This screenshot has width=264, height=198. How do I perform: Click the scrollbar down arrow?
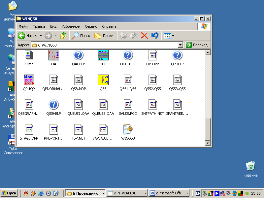(208, 143)
